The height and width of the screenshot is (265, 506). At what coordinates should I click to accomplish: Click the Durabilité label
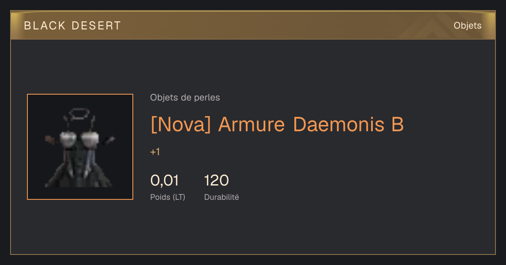pos(221,197)
